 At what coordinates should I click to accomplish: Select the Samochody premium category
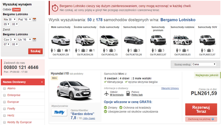click(x=158, y=41)
